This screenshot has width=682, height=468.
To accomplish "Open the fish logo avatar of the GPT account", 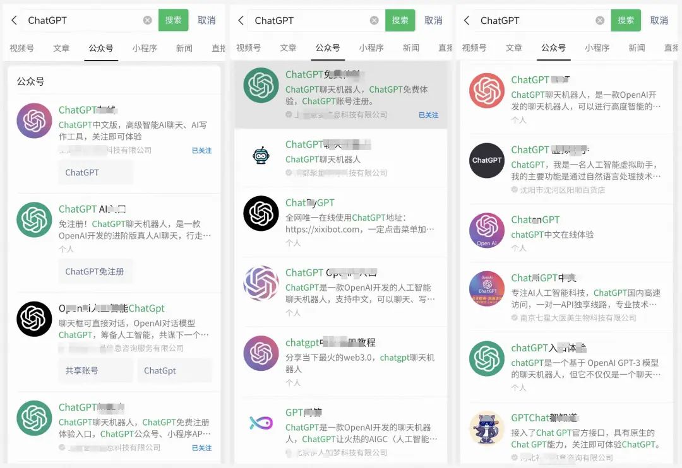I will (x=261, y=423).
